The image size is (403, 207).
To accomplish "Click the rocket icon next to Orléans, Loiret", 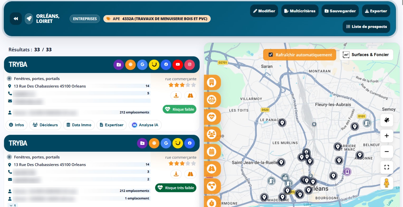I will point(29,19).
